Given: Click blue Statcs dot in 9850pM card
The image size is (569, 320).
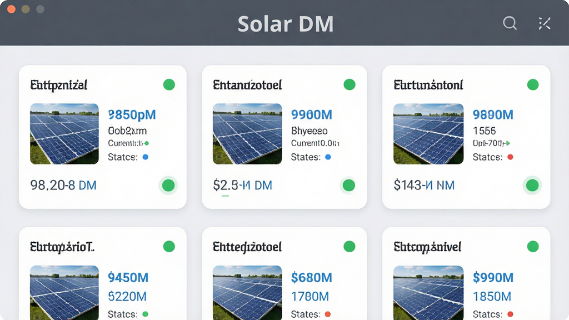Looking at the screenshot, I should 146,157.
